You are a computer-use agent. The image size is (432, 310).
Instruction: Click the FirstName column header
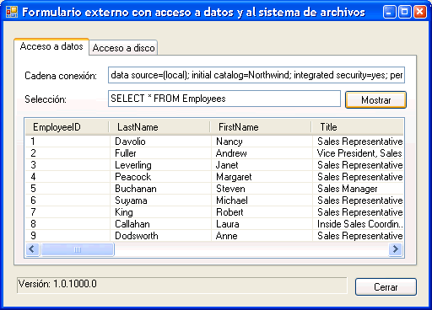tap(261, 127)
